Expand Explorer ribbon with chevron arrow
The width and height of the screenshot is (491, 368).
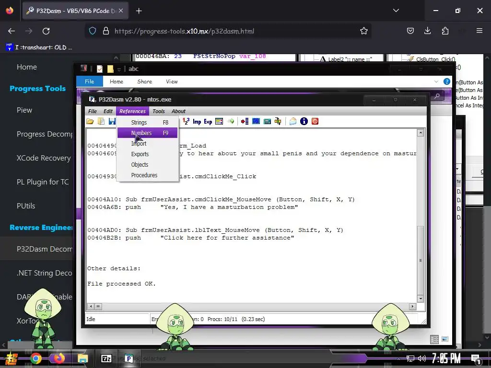click(436, 81)
